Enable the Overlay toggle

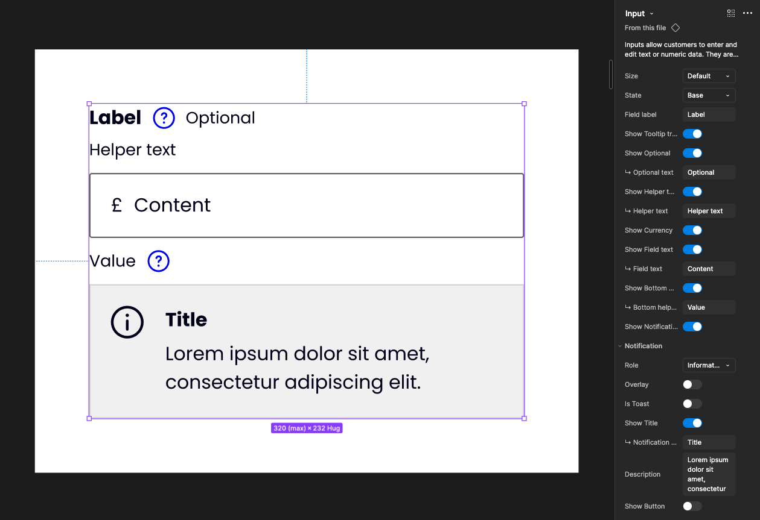pyautogui.click(x=692, y=384)
